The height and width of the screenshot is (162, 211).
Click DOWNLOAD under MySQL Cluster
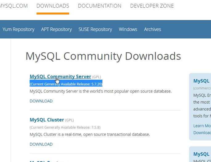pyautogui.click(x=41, y=144)
